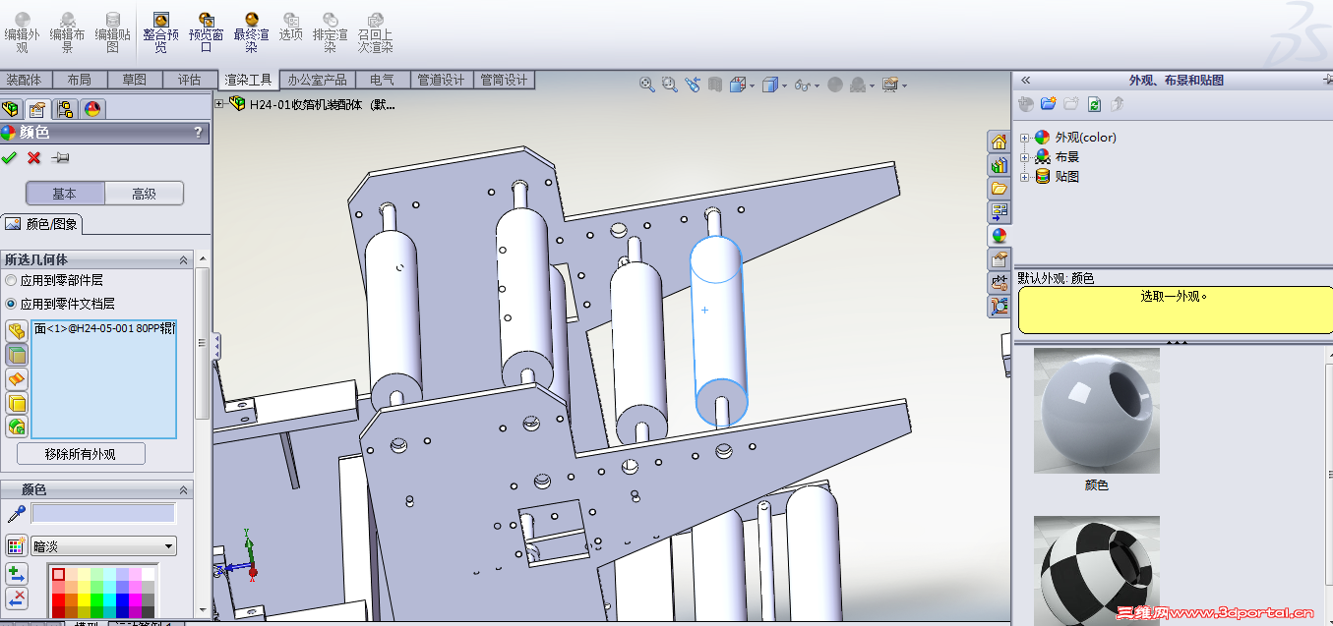Switch to the 装配体 tab
1333x626 pixels.
point(24,80)
